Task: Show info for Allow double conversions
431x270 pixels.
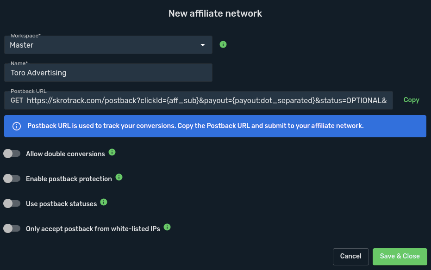Action: coord(112,152)
